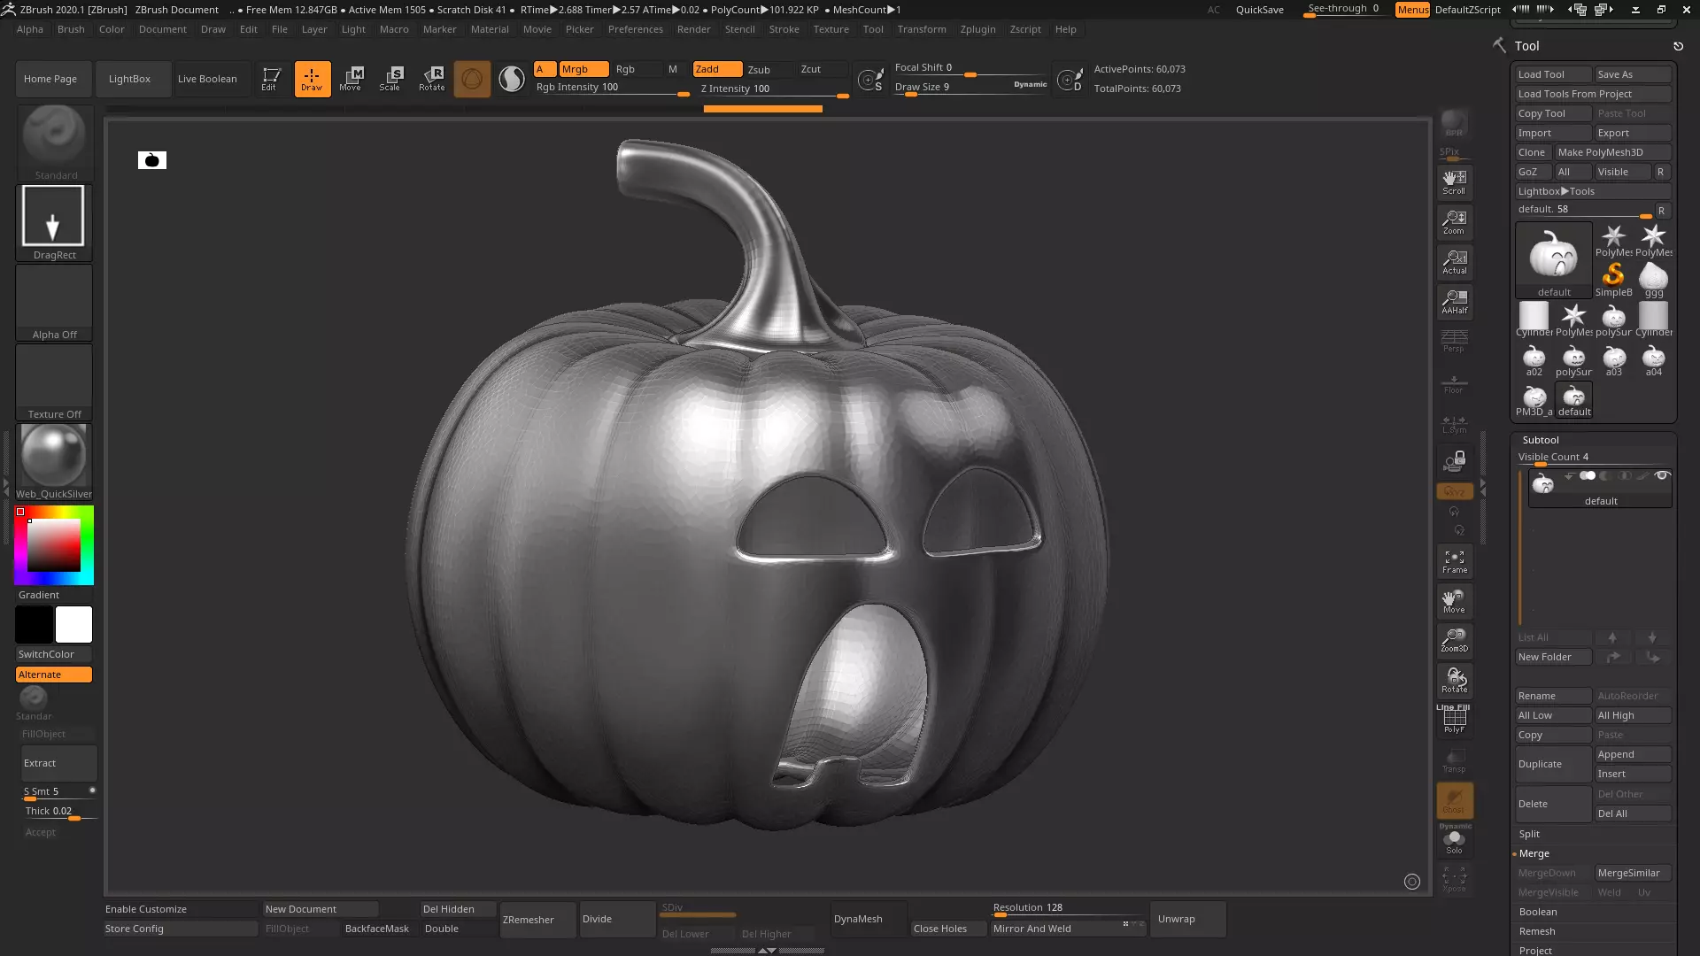
Task: Click the white secondary color swatch
Action: [x=73, y=625]
